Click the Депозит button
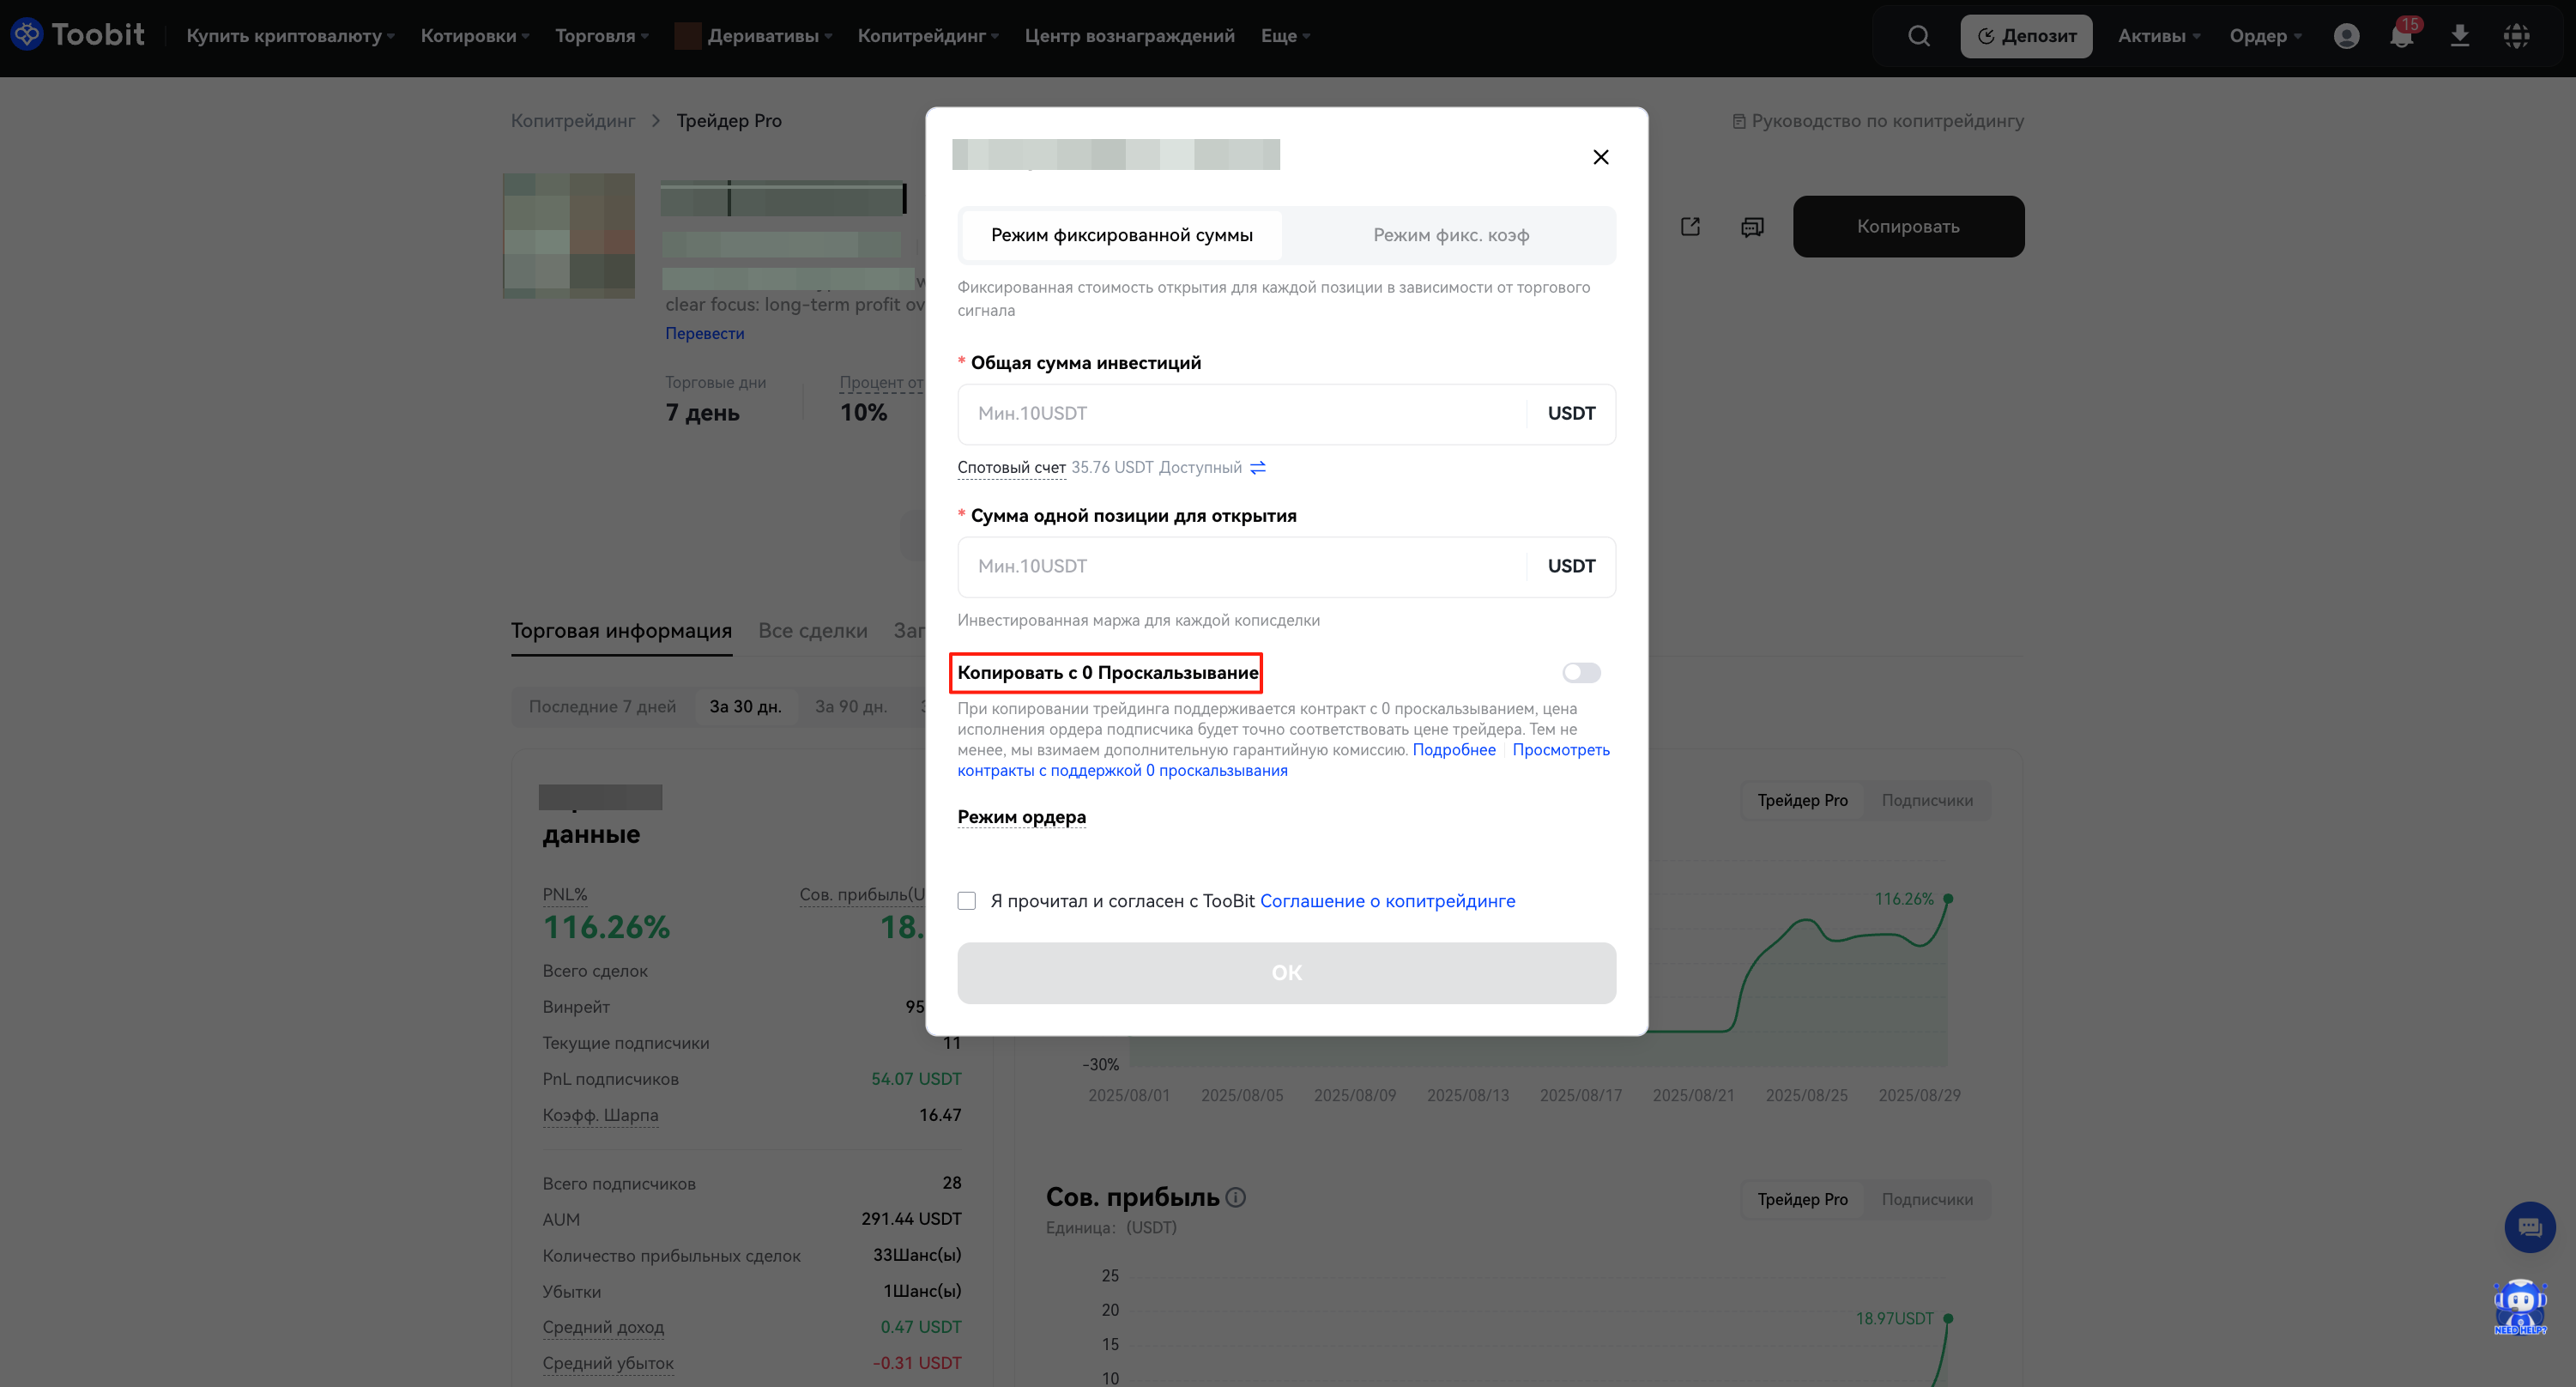2576x1387 pixels. 2026,36
